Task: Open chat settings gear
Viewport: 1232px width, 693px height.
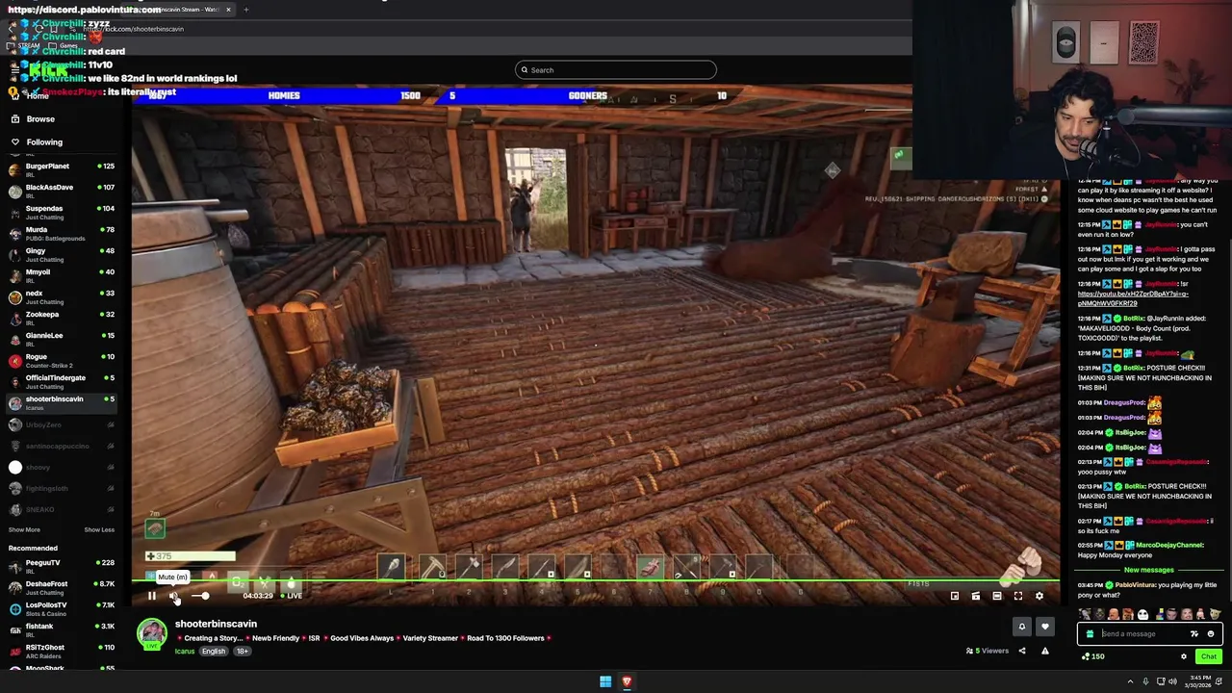Action: point(1184,656)
